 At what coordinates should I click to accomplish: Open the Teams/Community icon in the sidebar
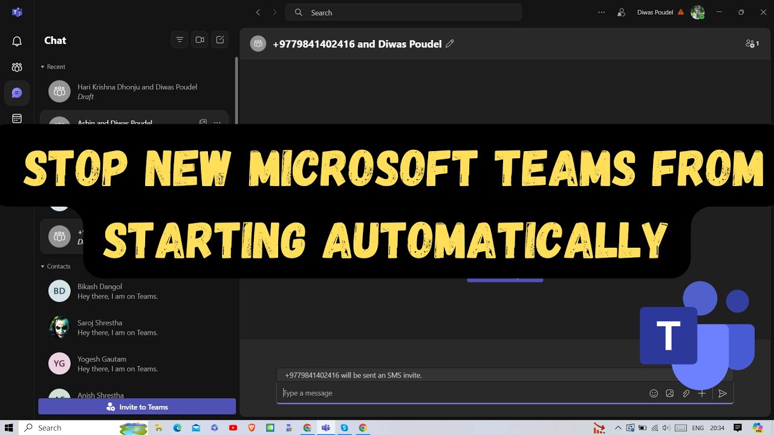(x=17, y=67)
